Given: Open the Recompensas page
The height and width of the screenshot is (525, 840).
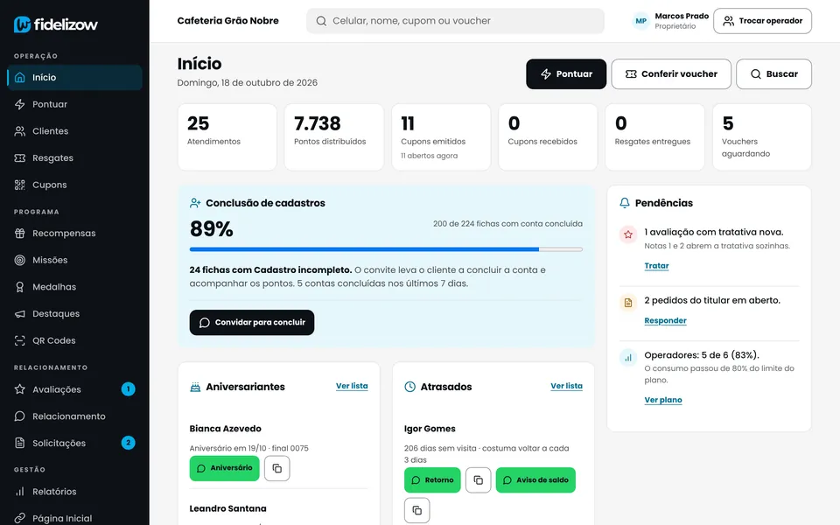Looking at the screenshot, I should click(x=74, y=233).
